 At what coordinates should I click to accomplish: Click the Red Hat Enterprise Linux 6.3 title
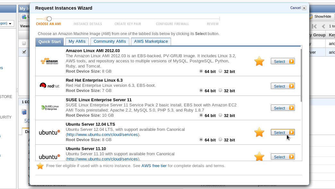click(x=94, y=80)
